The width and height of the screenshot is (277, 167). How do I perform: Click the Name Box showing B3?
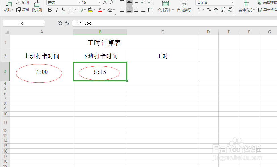(24, 23)
